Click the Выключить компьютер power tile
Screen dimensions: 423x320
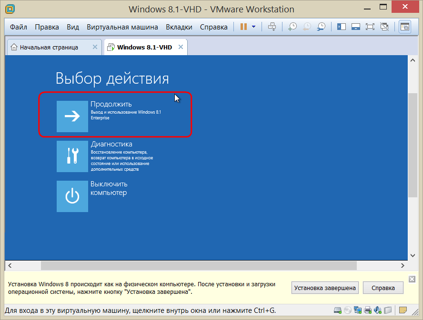tap(72, 196)
